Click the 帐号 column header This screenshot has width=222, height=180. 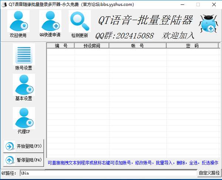tap(137, 46)
